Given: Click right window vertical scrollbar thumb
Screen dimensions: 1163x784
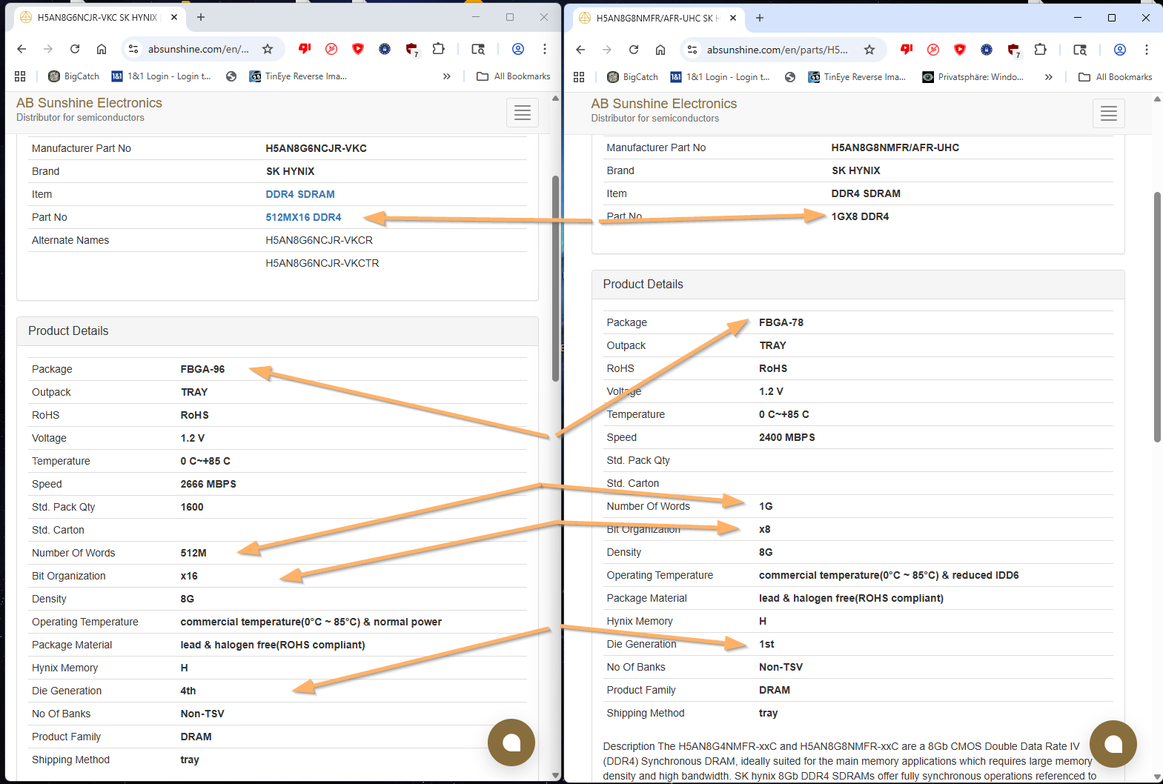Looking at the screenshot, I should (1157, 317).
